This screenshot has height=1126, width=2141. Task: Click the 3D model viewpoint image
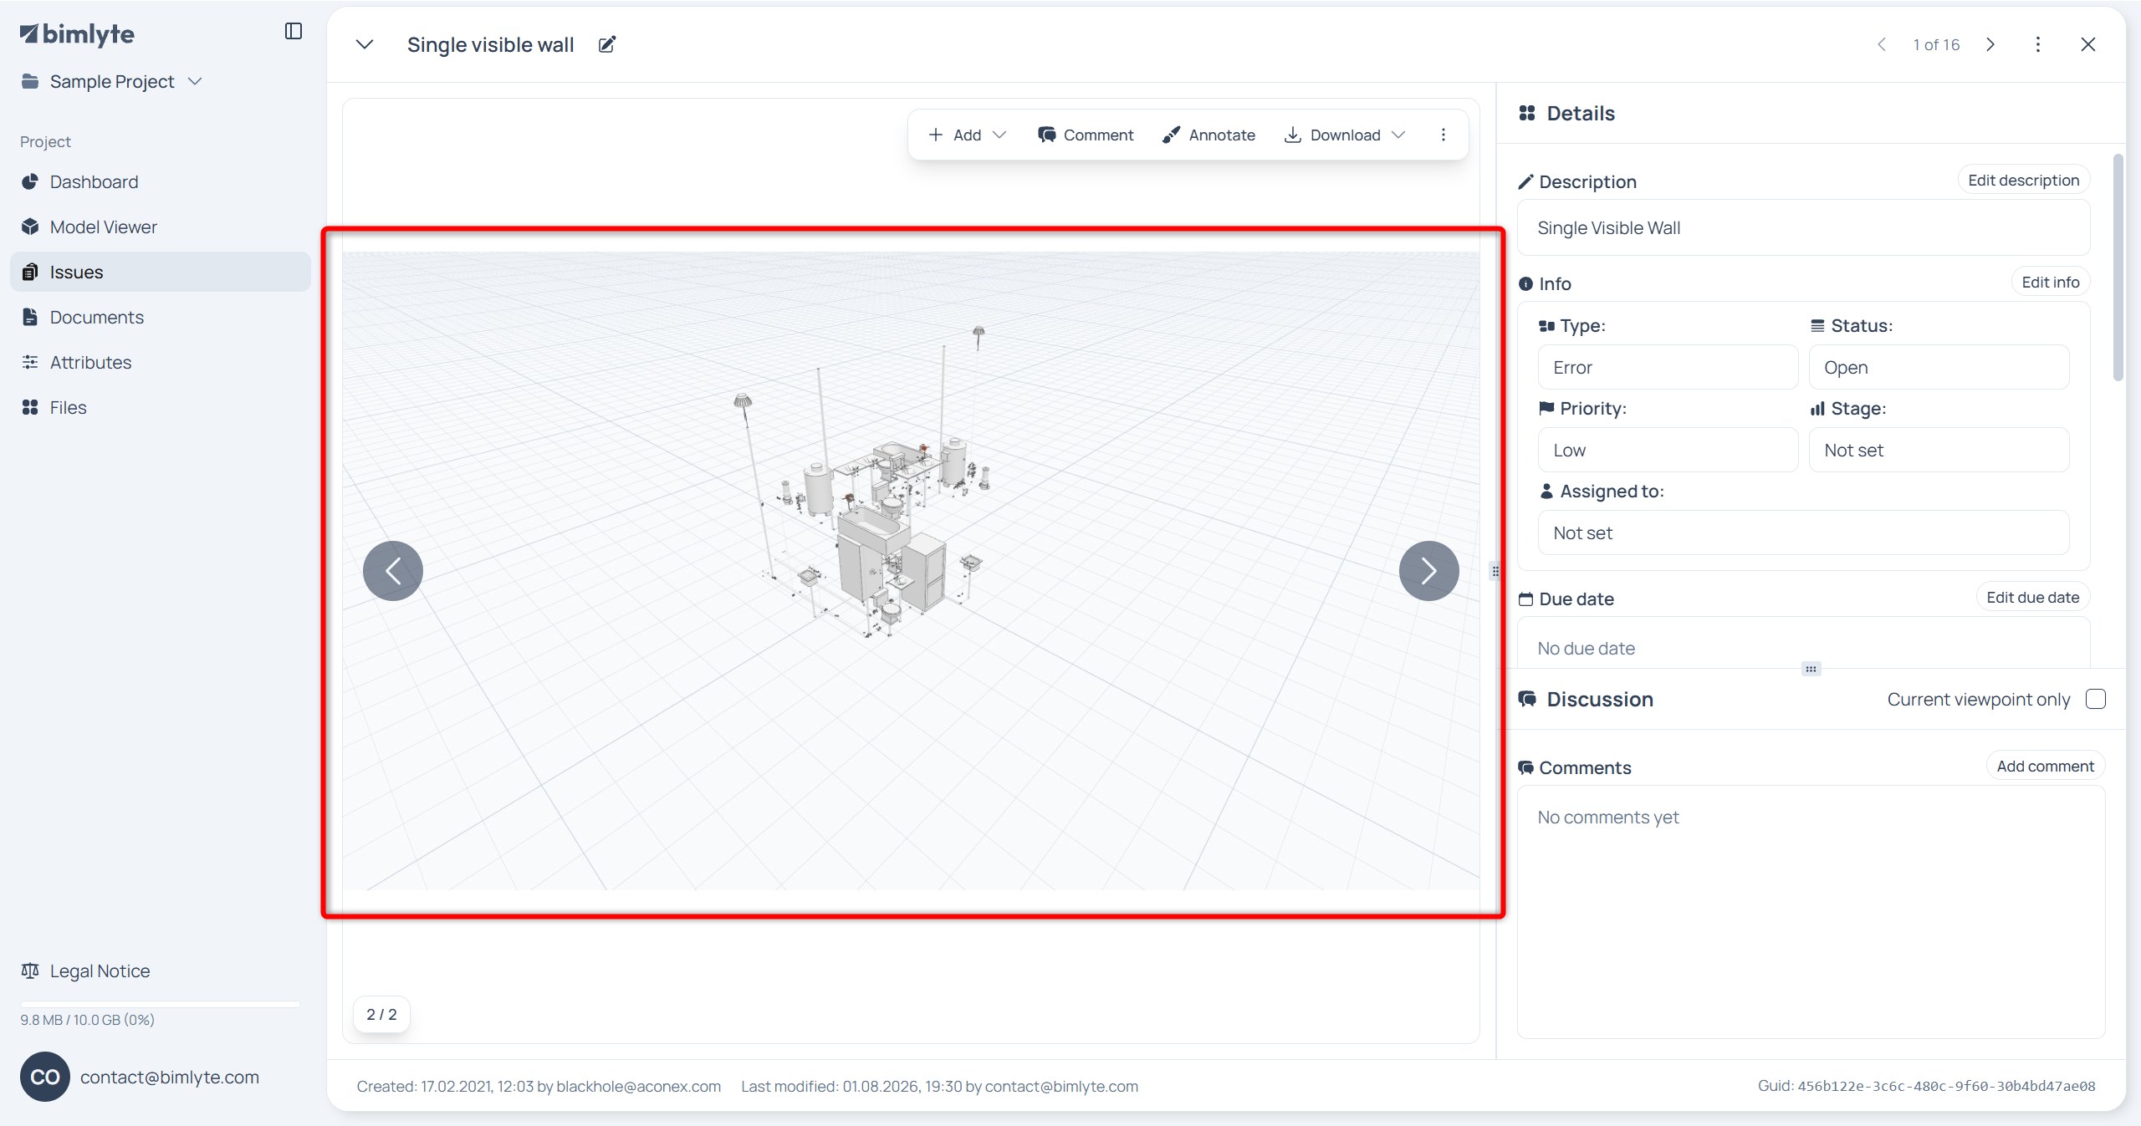(x=911, y=571)
